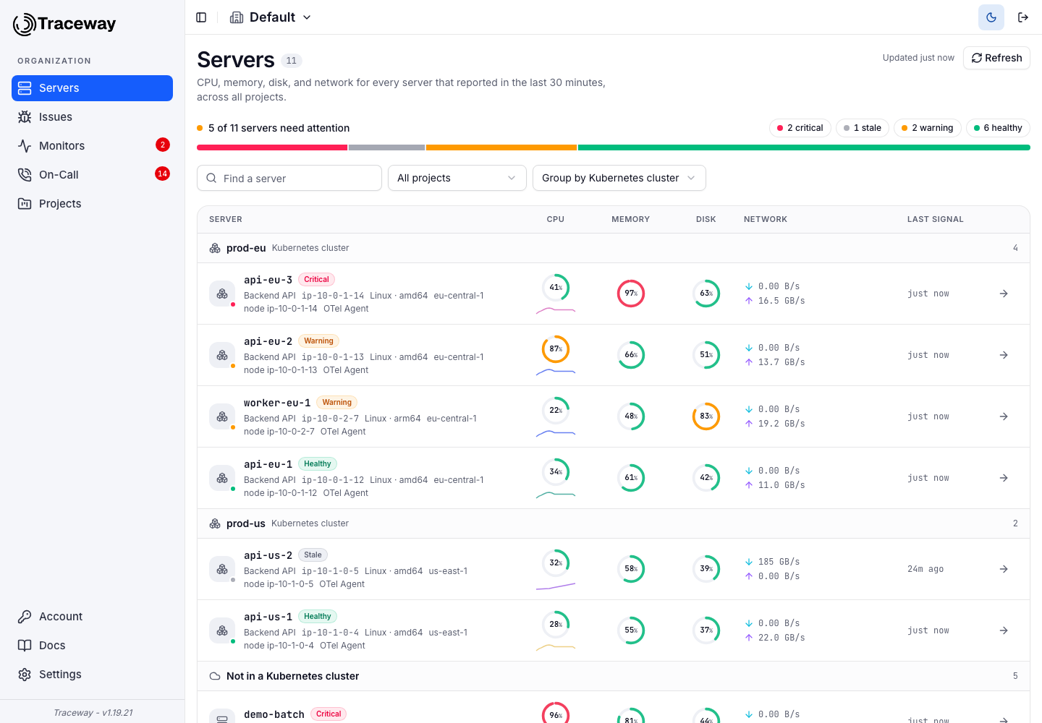Click the Projects folder icon
The width and height of the screenshot is (1042, 723).
pos(25,204)
